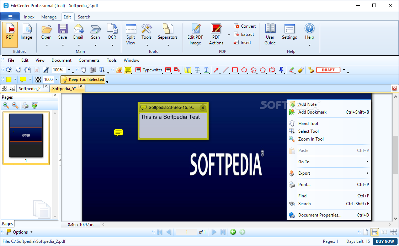The height and width of the screenshot is (246, 399).
Task: Open the stamp selection dropdown arrow
Action: coord(344,70)
